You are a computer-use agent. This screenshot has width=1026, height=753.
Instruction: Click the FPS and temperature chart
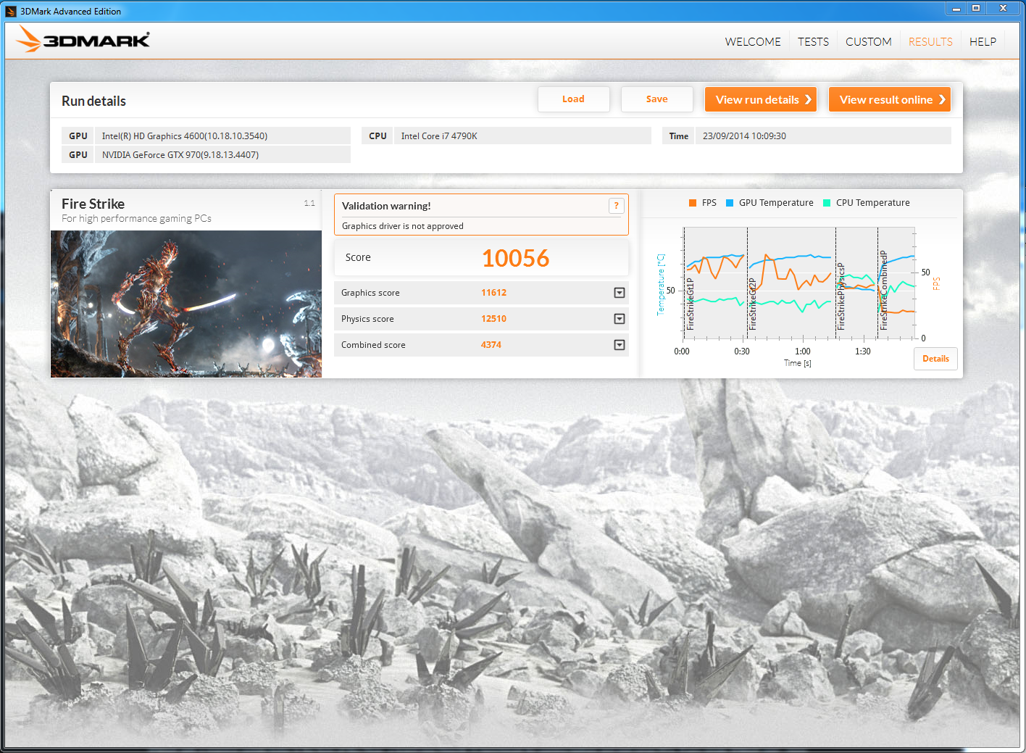800,283
